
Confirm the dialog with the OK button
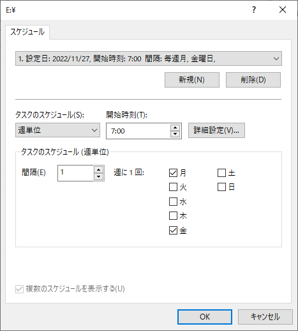tap(205, 317)
